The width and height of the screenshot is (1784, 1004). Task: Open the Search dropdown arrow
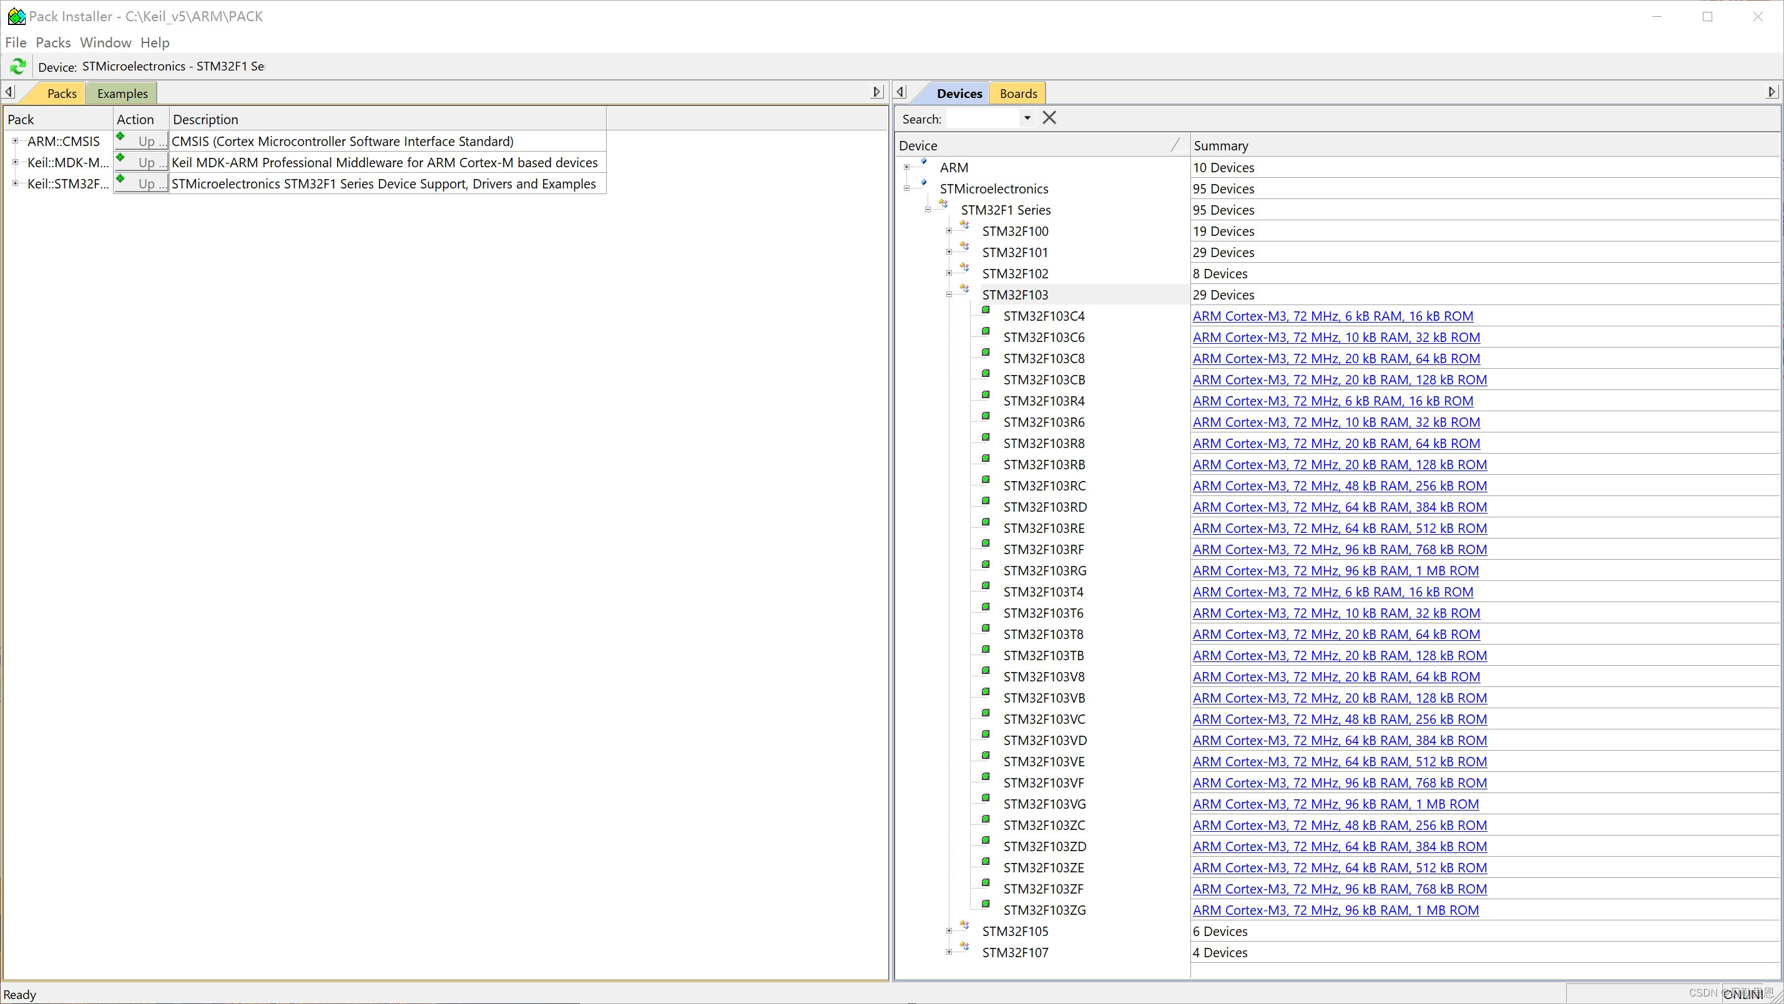(1027, 119)
